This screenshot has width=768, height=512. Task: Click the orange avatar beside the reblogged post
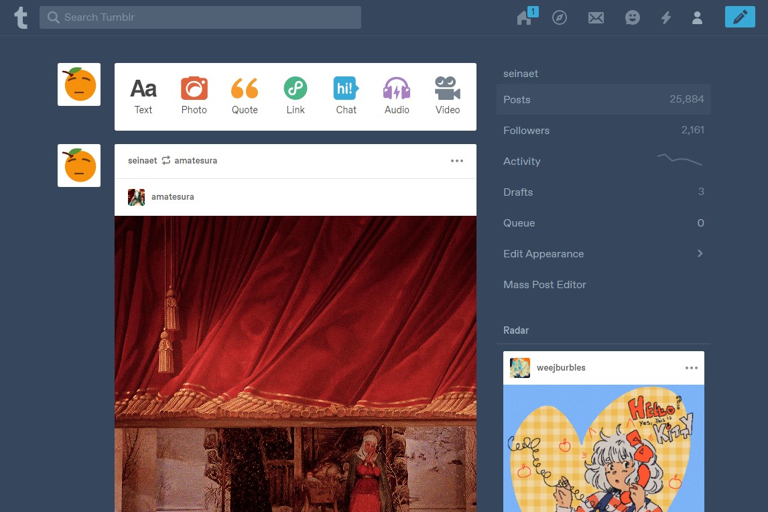click(79, 166)
